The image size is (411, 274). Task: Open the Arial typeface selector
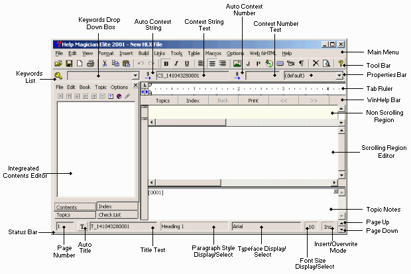coord(266,226)
